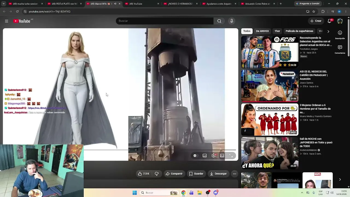Open the browser Extensions puzzle icon
Image resolution: width=350 pixels, height=197 pixels.
[323, 11]
